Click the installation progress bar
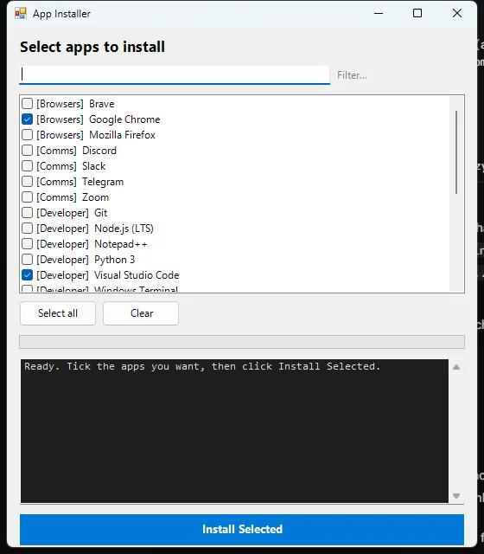484x554 pixels. (242, 342)
